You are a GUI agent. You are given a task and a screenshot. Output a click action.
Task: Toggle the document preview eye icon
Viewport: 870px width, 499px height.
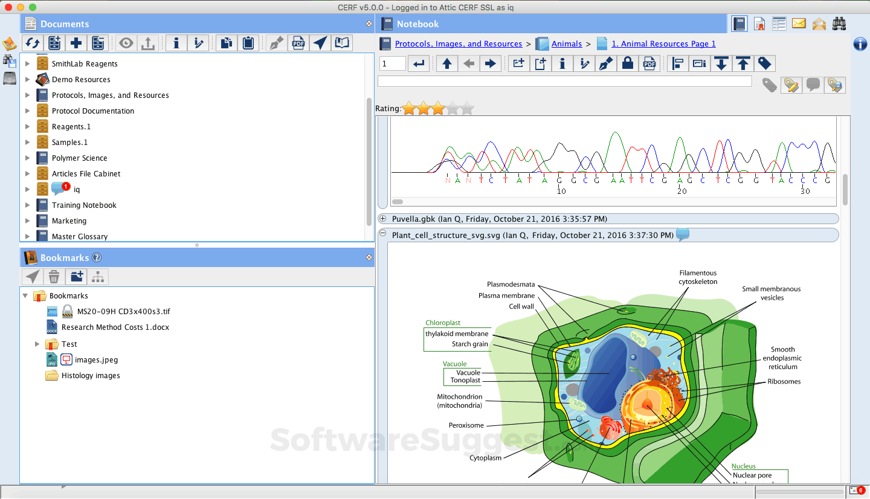[126, 43]
